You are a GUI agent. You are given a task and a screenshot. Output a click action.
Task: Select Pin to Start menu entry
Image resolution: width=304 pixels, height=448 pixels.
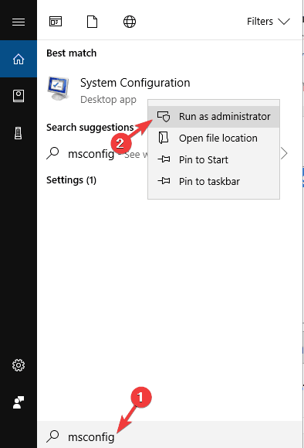pos(214,159)
